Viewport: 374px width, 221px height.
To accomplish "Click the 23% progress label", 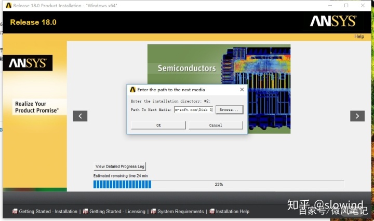I will point(219,184).
